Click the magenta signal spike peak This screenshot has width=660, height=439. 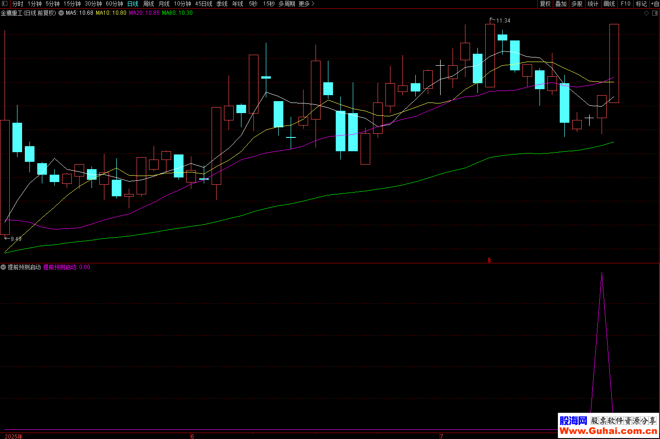pyautogui.click(x=602, y=274)
